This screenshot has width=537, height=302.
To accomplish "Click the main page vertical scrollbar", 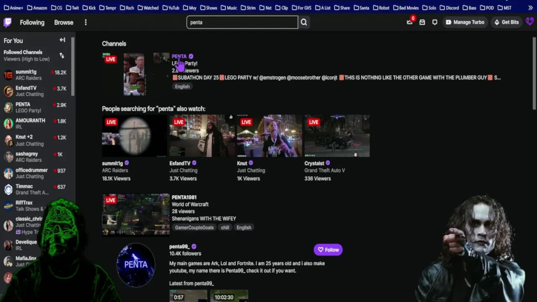I will coord(534,73).
